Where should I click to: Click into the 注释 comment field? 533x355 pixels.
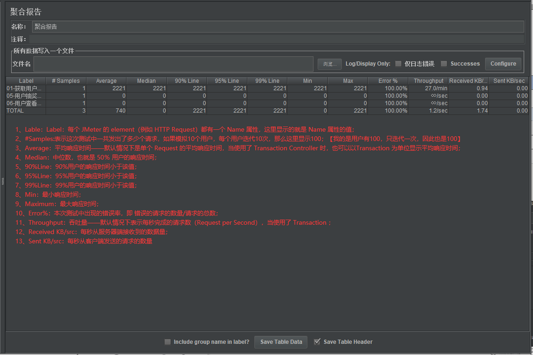[276, 39]
